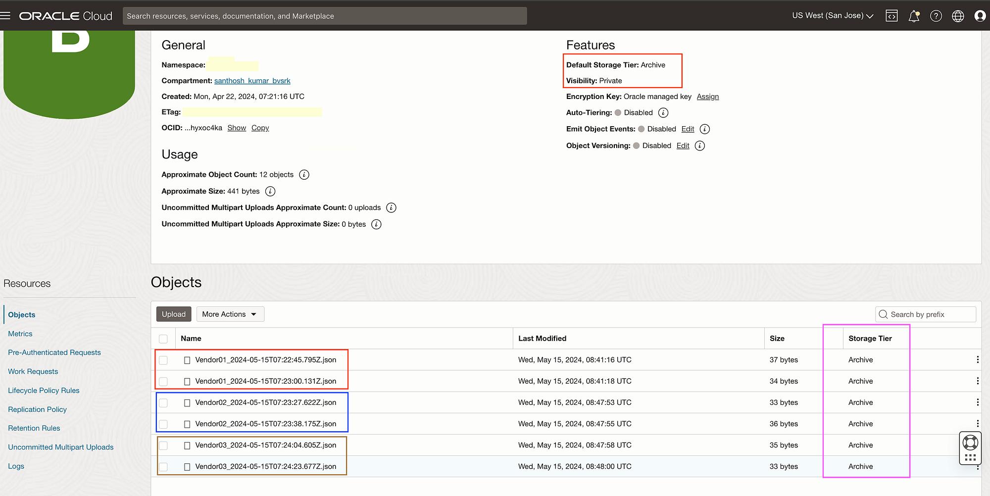990x496 pixels.
Task: Click Edit for Object Versioning
Action: [683, 146]
